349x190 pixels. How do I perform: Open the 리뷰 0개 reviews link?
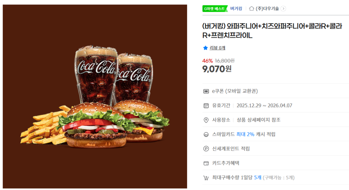(217, 48)
